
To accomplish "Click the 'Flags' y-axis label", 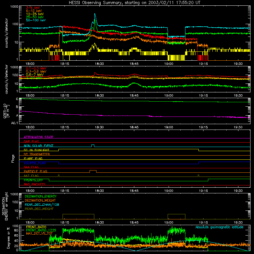I will tap(13, 158).
